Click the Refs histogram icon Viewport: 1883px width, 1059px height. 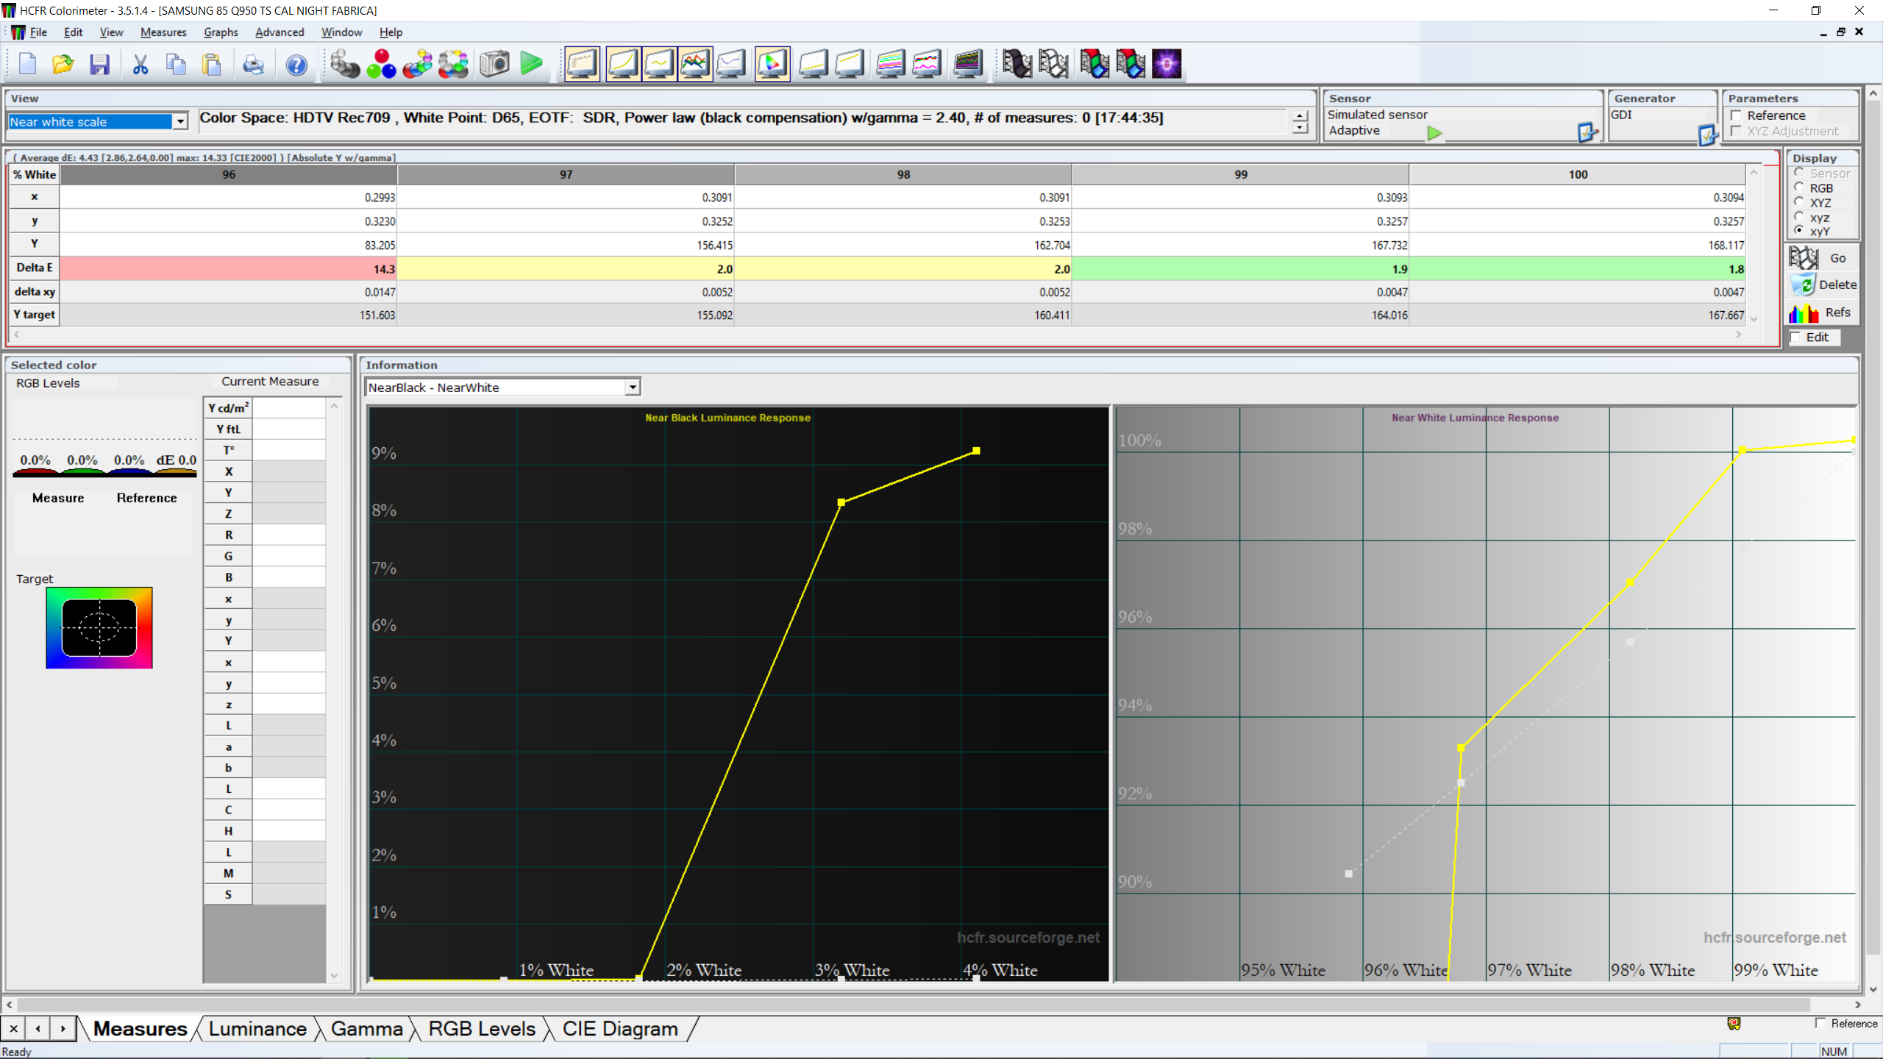tap(1804, 313)
